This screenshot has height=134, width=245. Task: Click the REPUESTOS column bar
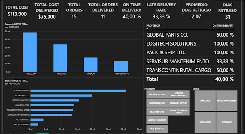(60, 58)
